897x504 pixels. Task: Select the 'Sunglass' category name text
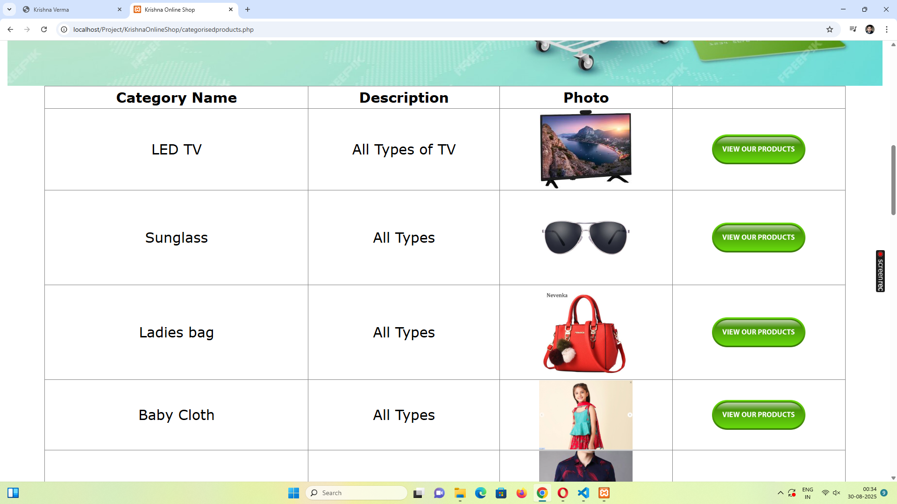(x=177, y=238)
